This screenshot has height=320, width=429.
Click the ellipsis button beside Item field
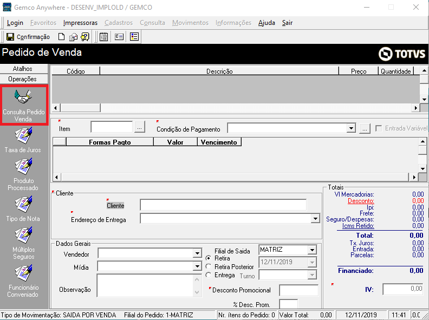140,128
